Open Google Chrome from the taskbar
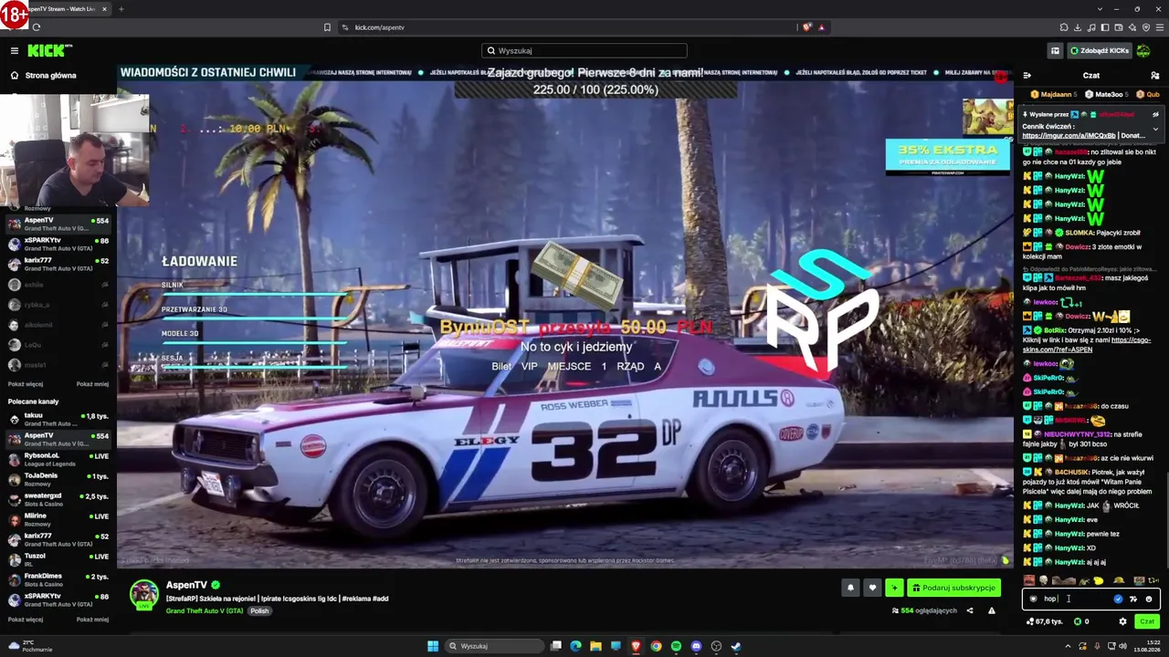The height and width of the screenshot is (657, 1169). [656, 646]
